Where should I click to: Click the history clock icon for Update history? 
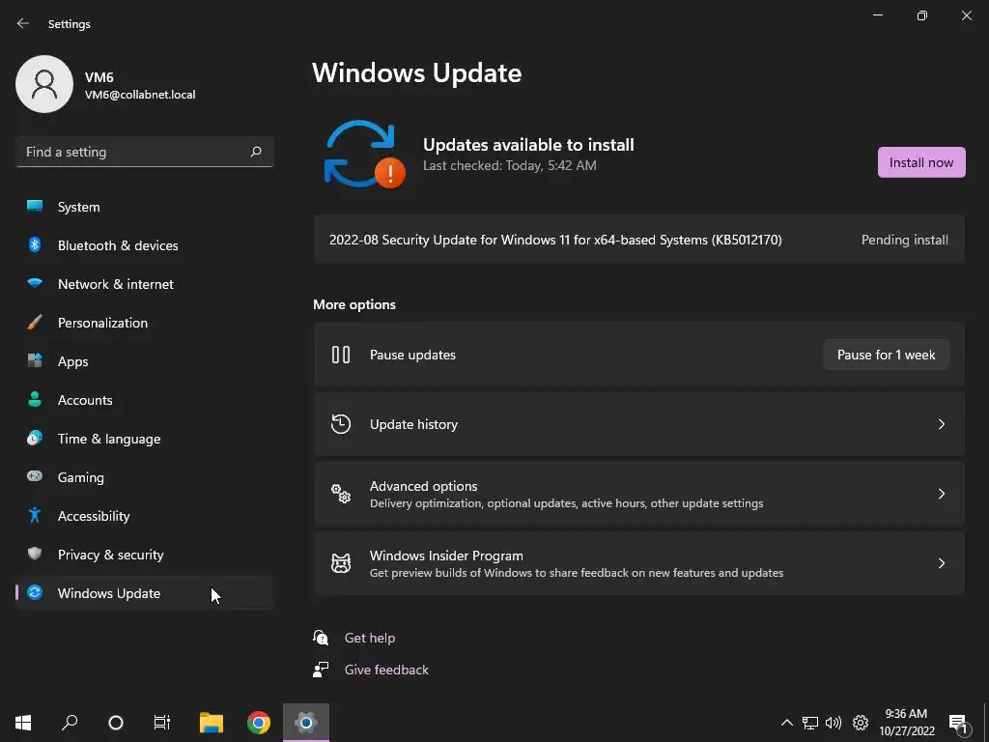[x=341, y=424]
